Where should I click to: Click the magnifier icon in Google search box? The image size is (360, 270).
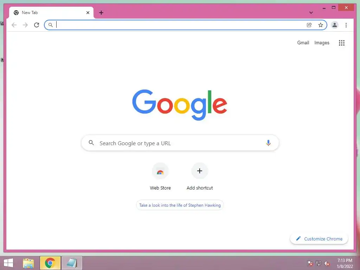(91, 143)
